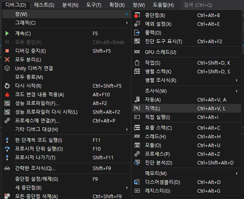Select 중단점 설정/해제(G) entry

[x=67, y=179]
